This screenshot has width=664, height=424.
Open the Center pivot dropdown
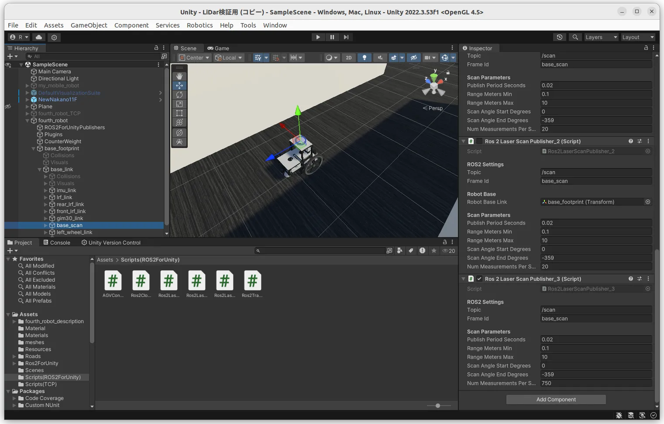point(195,58)
